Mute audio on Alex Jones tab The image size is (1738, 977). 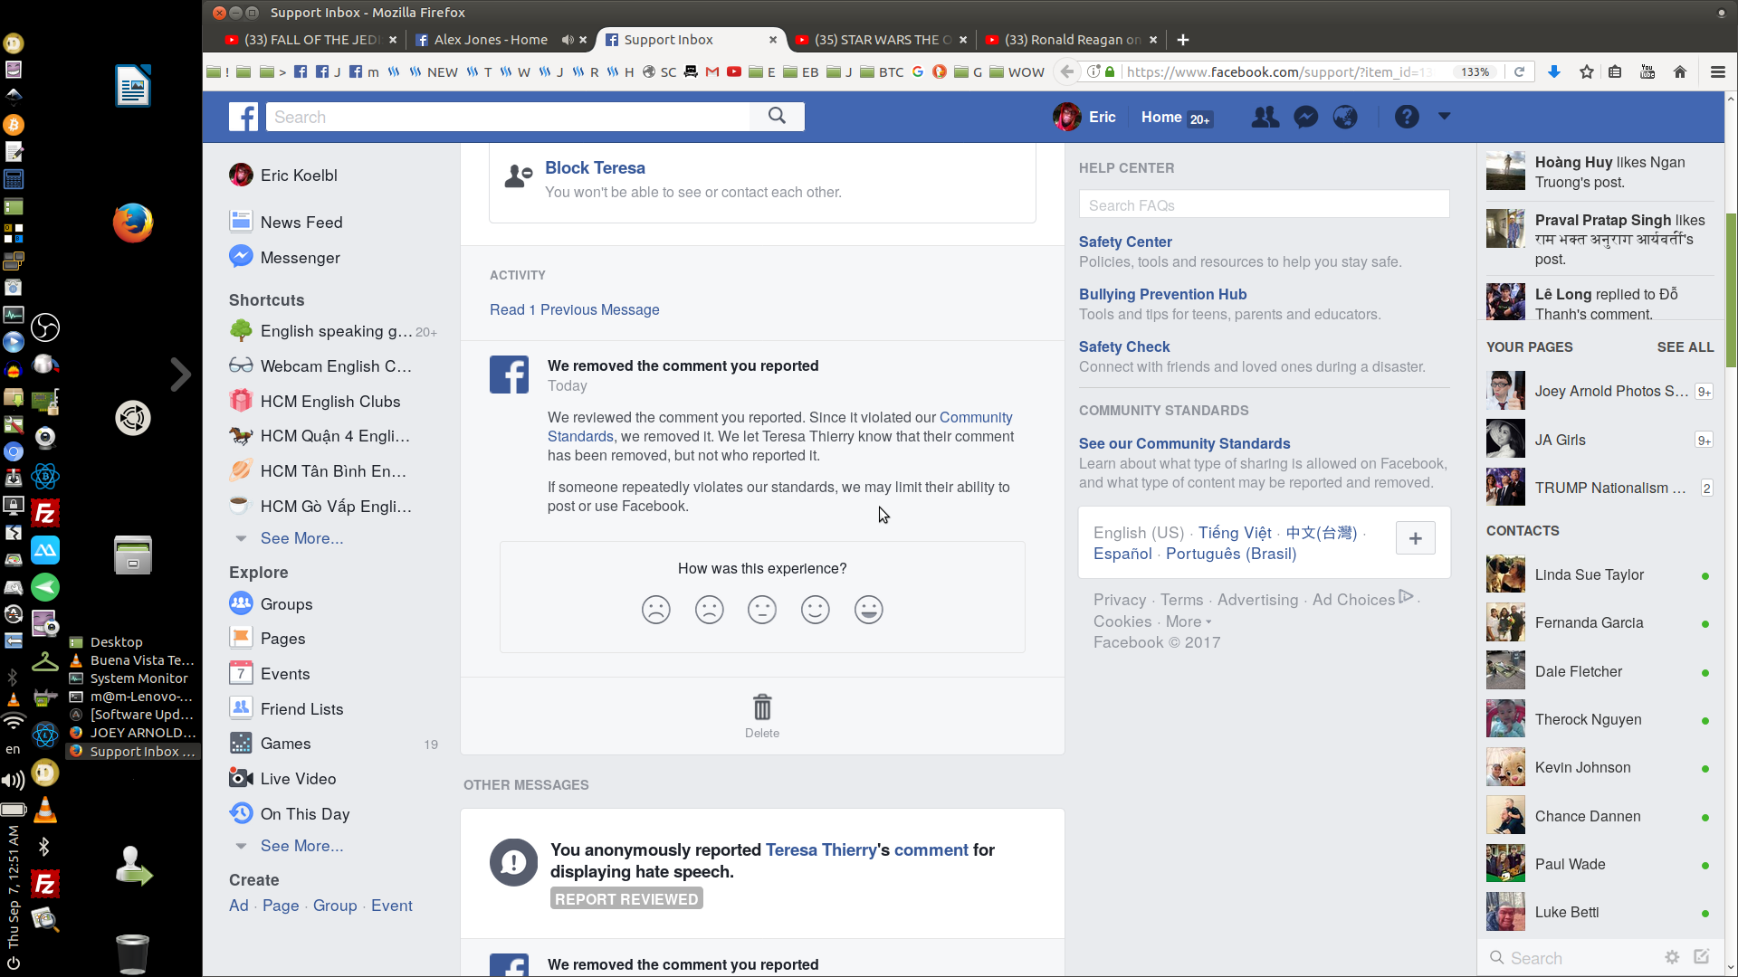click(x=568, y=40)
